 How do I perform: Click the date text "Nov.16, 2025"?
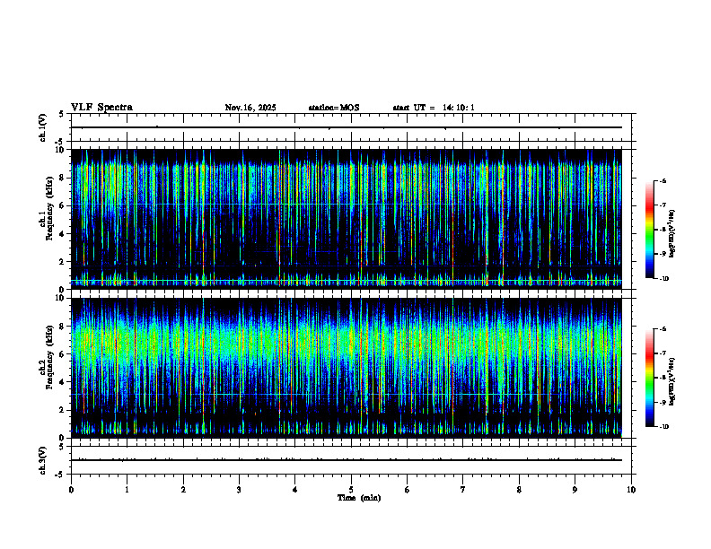point(250,108)
